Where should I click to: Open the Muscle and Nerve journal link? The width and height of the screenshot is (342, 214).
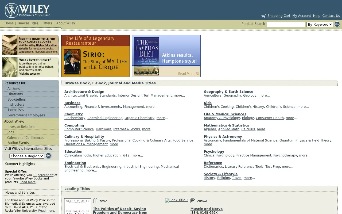tap(207, 209)
